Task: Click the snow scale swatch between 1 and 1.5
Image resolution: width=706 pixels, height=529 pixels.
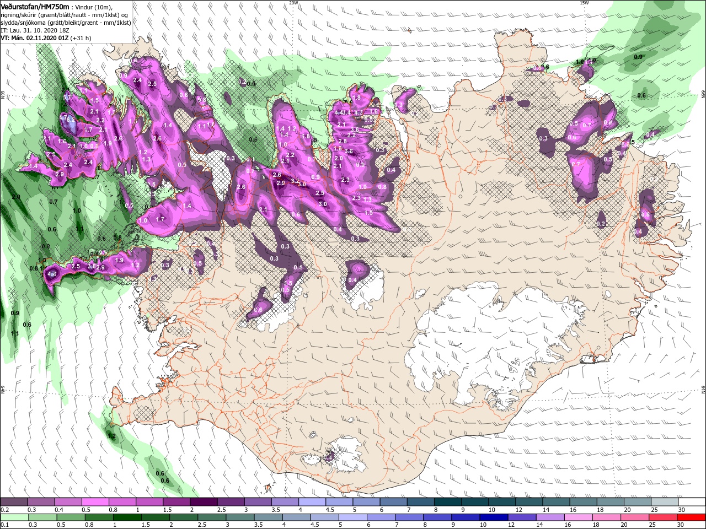Action: (149, 502)
